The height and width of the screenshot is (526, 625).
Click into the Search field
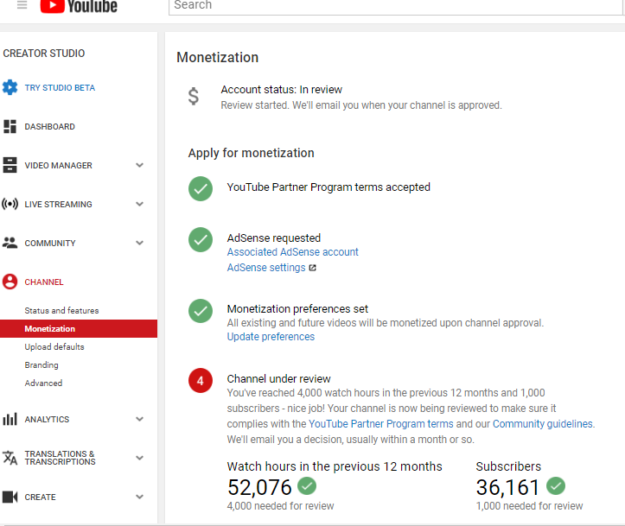(395, 6)
